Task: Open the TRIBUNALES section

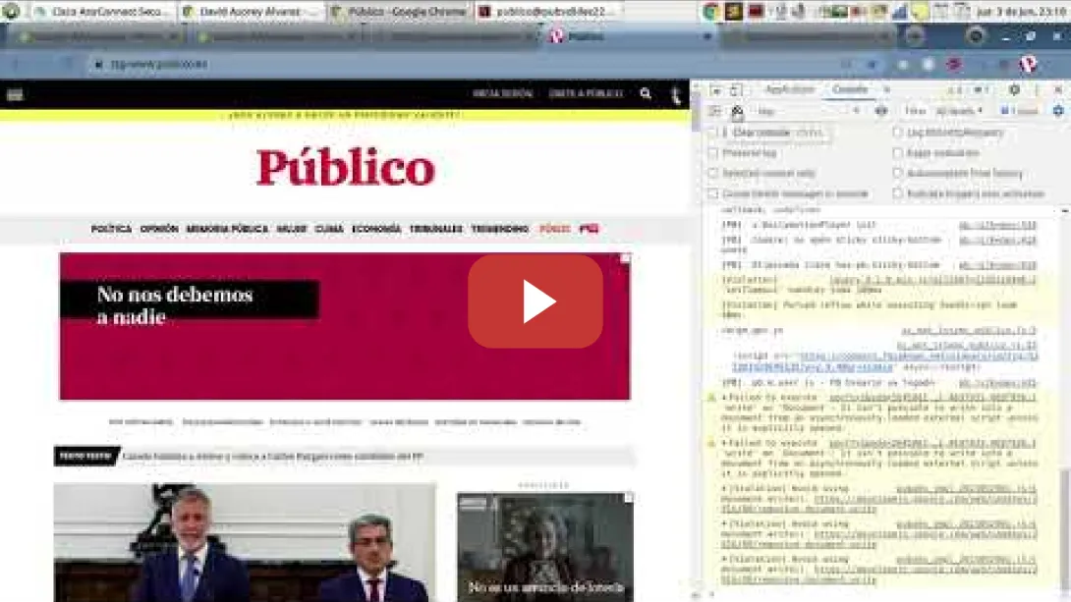Action: [x=436, y=229]
